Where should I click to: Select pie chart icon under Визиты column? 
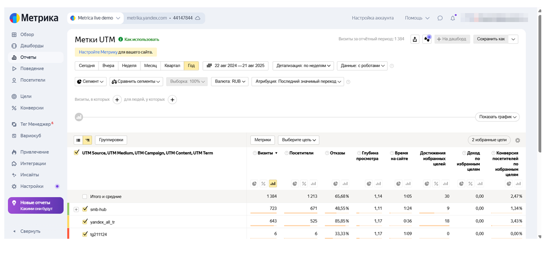(x=255, y=184)
